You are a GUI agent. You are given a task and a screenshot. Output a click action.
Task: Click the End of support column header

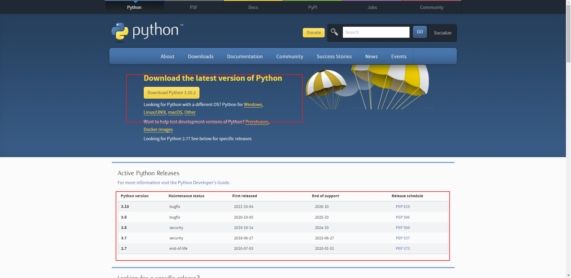tap(325, 196)
